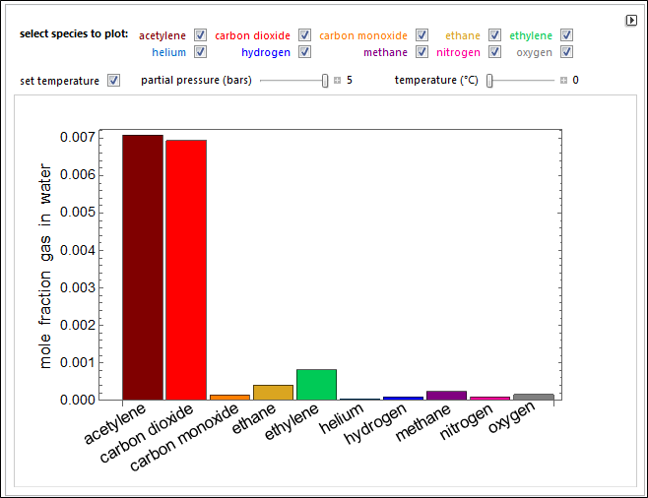Toggle the hydrogen species checkbox
This screenshot has height=498, width=648.
(x=304, y=52)
